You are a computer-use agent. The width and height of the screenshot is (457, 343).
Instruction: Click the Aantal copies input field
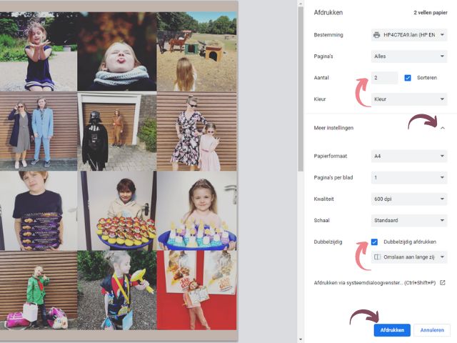[384, 78]
